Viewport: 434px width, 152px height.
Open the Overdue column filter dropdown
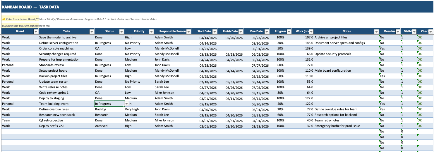pos(398,31)
